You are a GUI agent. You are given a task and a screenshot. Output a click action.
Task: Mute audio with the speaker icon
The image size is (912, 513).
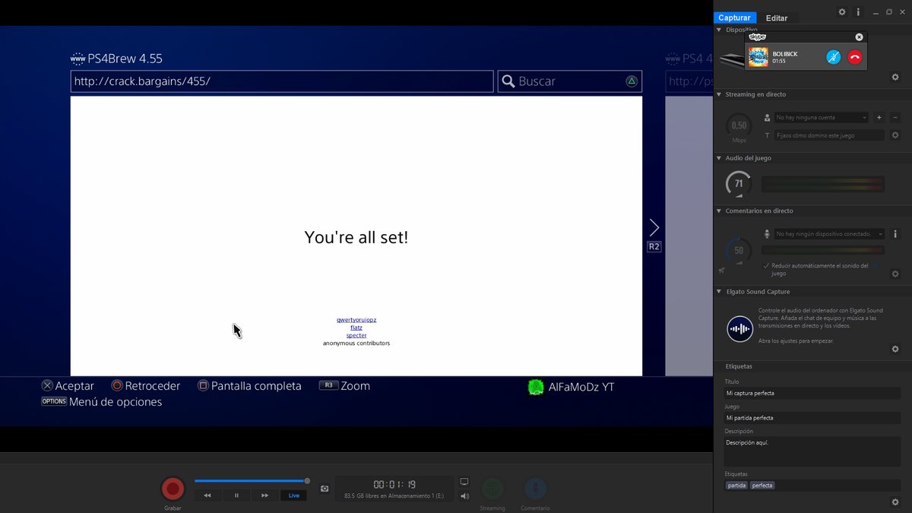tap(464, 496)
